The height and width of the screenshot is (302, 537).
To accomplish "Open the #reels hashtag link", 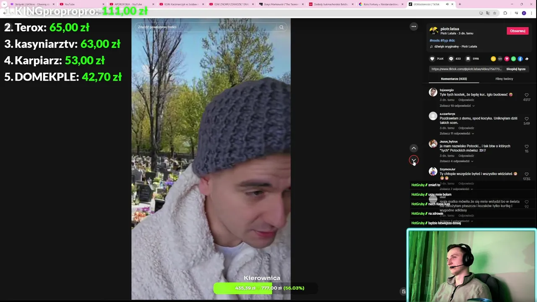I will pyautogui.click(x=435, y=41).
